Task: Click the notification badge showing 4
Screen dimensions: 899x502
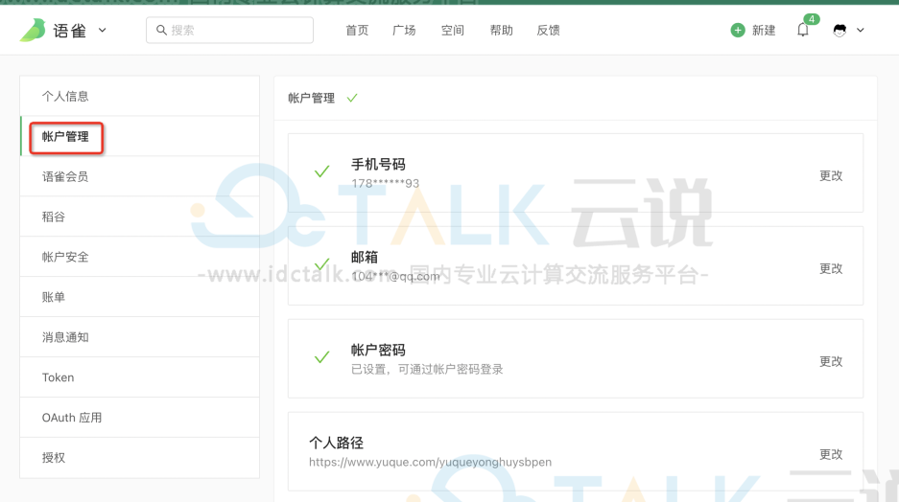Action: tap(812, 19)
